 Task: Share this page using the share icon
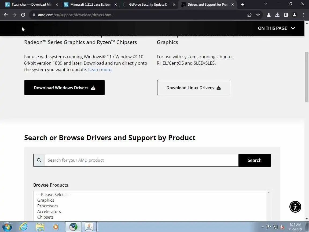pos(249,15)
